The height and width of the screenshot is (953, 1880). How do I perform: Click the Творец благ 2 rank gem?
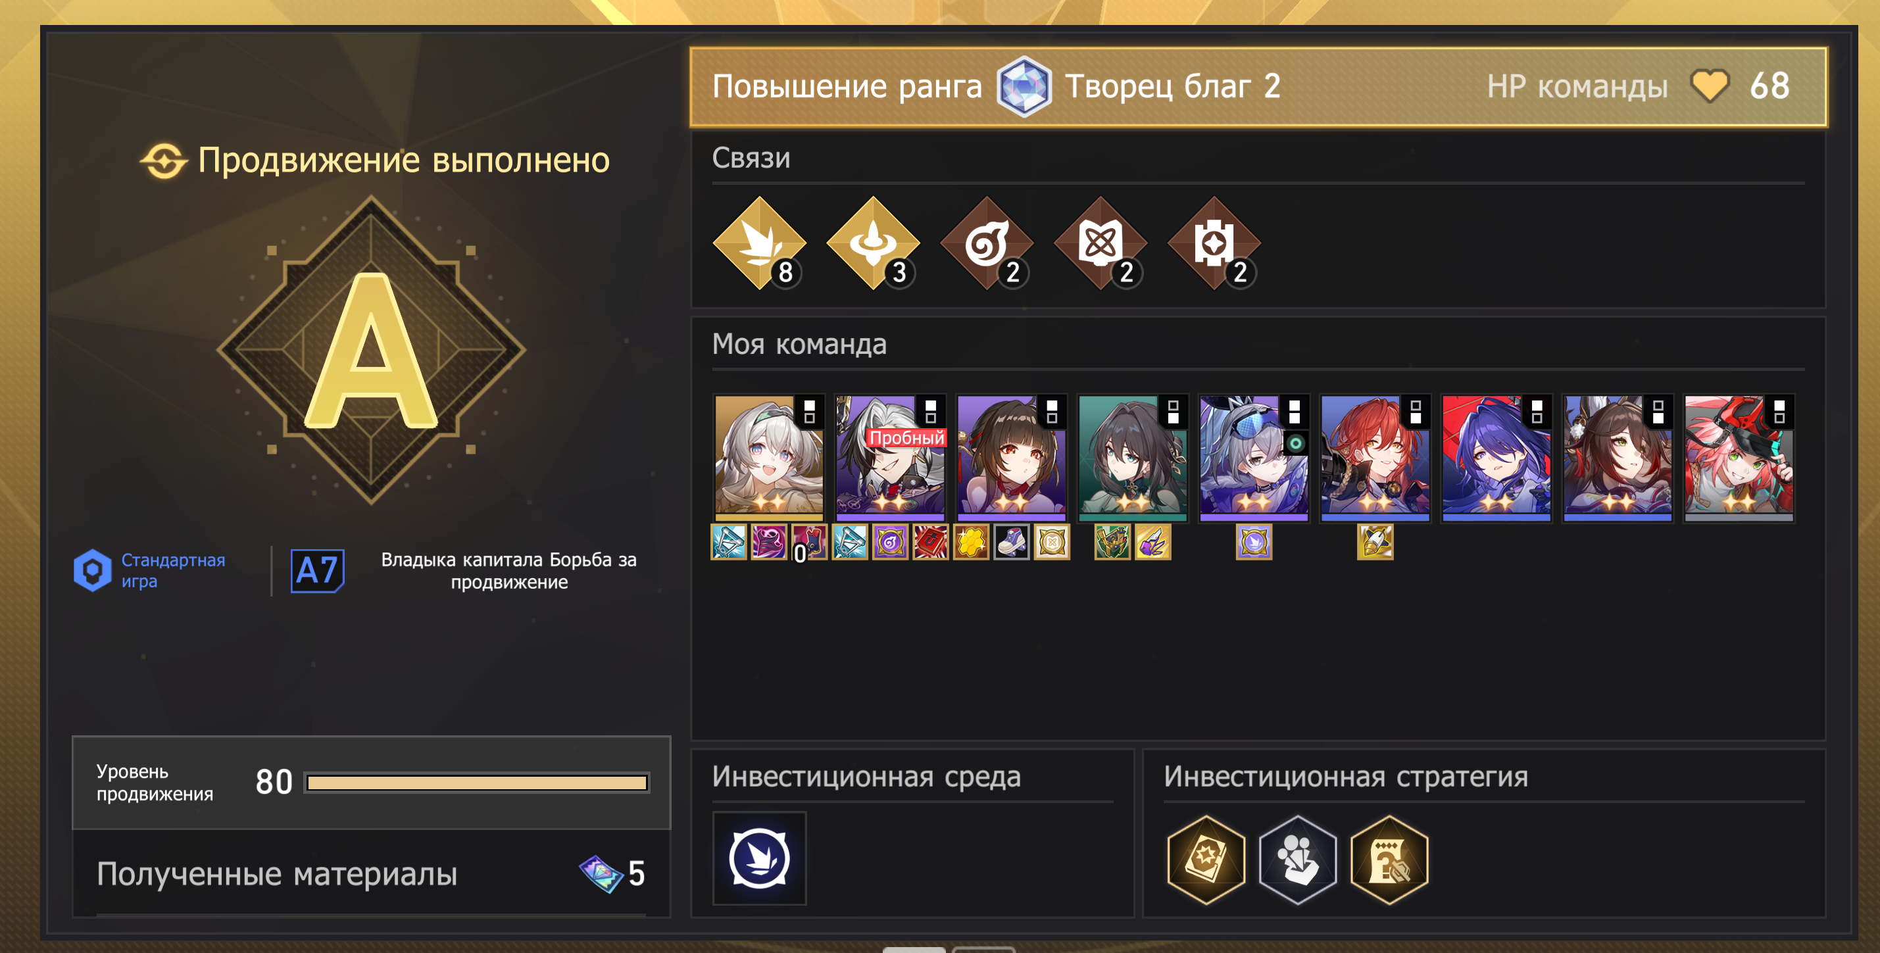pos(1024,87)
